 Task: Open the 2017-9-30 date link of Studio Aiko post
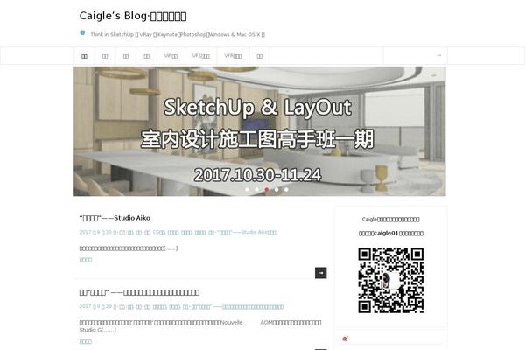click(x=98, y=232)
